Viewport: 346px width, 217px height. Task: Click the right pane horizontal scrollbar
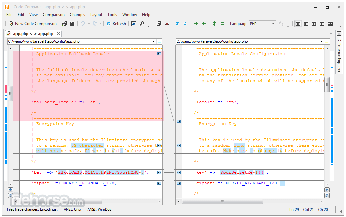tap(222, 201)
